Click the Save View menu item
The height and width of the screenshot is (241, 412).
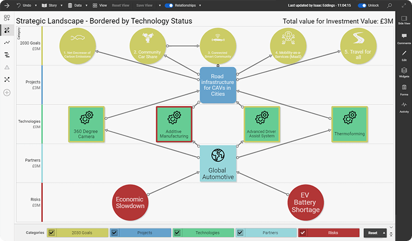coord(144,5)
